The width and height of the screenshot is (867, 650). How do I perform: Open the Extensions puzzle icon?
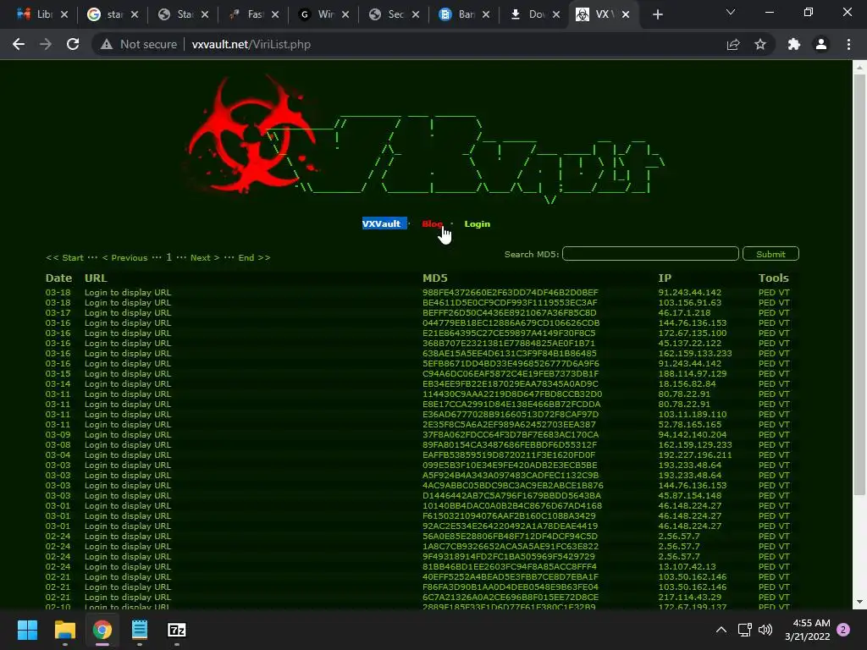794,44
